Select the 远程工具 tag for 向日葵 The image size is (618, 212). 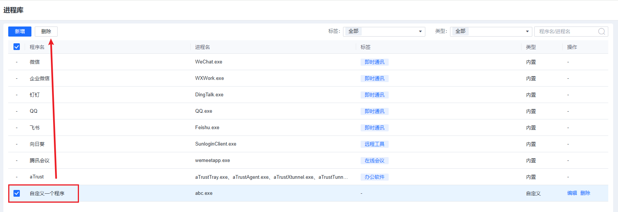point(374,144)
